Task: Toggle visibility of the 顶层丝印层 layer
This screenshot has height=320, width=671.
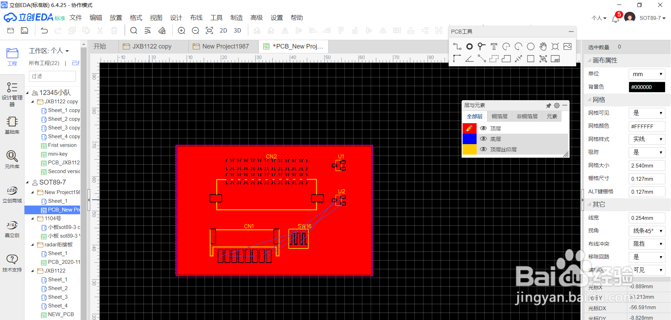Action: pyautogui.click(x=484, y=149)
